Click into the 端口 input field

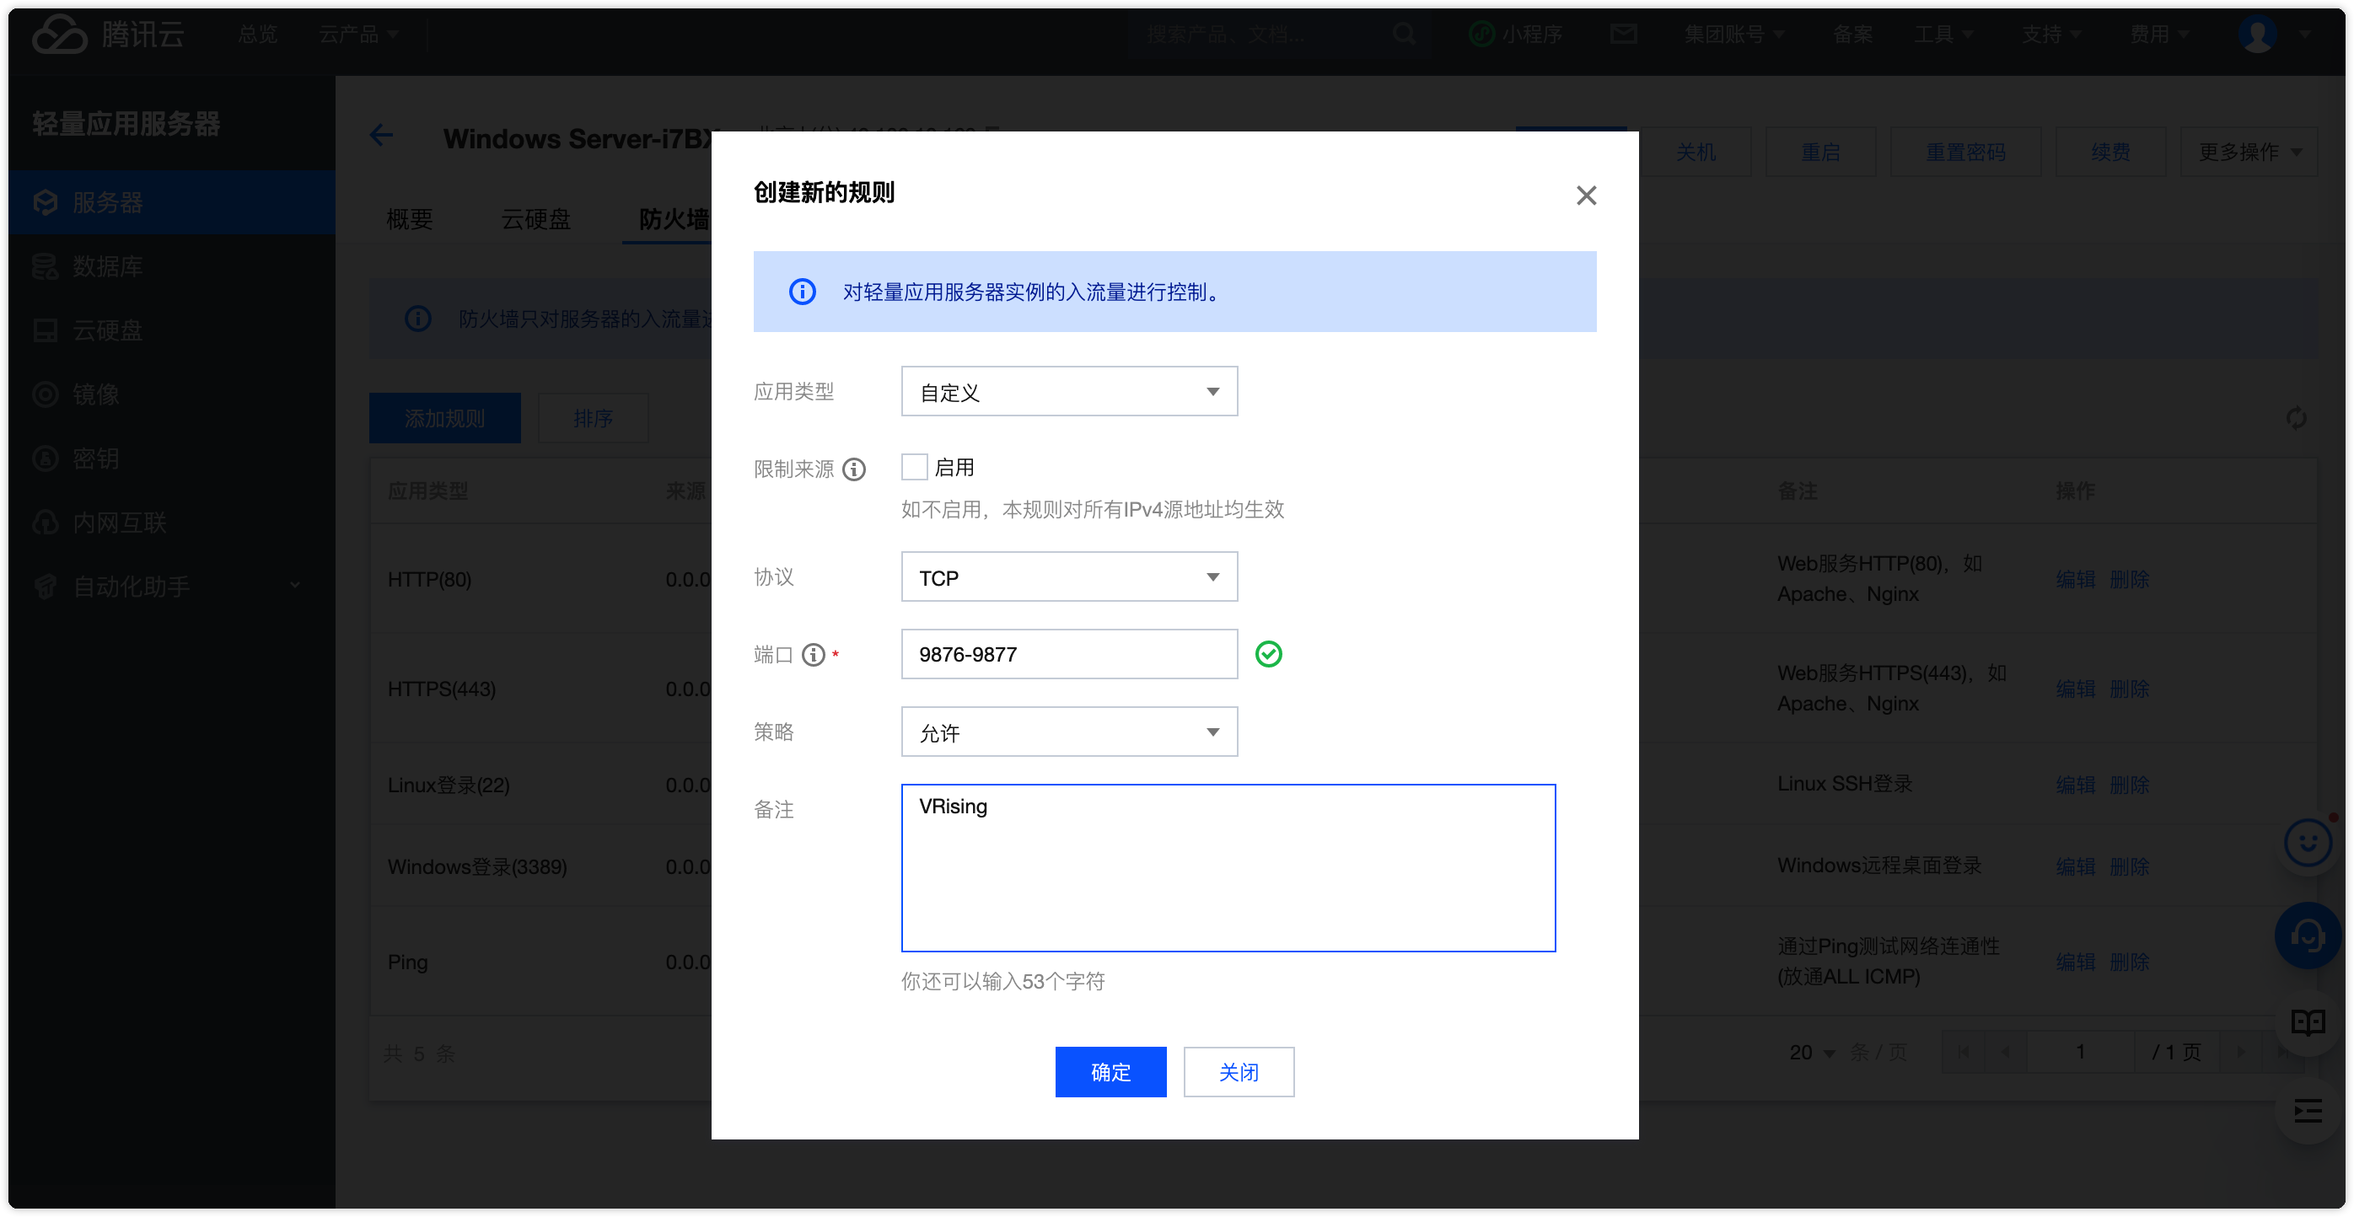[x=1068, y=654]
